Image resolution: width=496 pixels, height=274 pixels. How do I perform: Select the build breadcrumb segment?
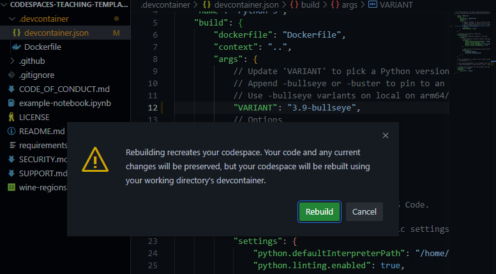click(x=310, y=5)
